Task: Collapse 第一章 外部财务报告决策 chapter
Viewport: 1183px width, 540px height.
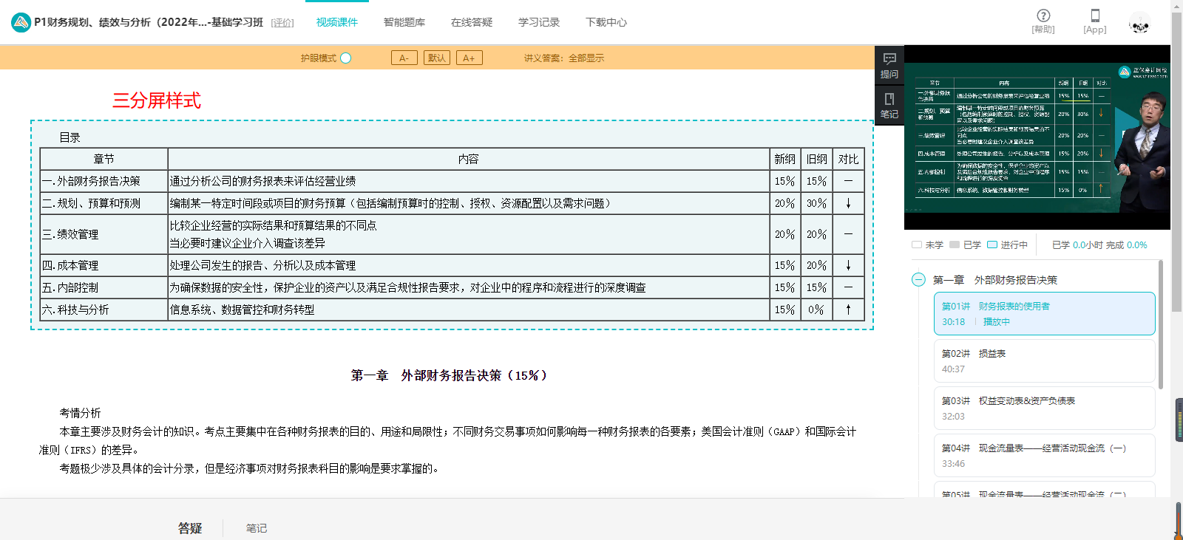Action: click(918, 280)
